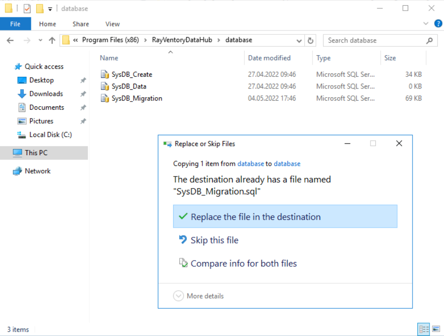Click the Properties quick access toolbar icon
444x336 pixels.
pyautogui.click(x=27, y=9)
